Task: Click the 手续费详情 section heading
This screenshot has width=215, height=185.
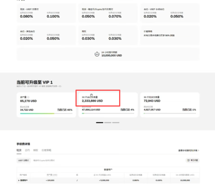Action: coord(23,144)
